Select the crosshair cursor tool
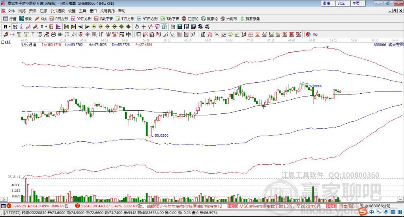Viewport: 404px width, 217px height. tap(144, 27)
